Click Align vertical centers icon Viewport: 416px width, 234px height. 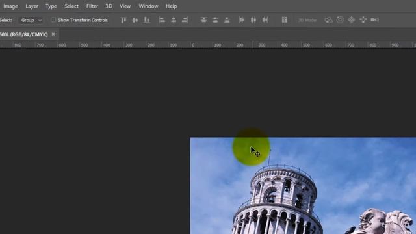(135, 20)
